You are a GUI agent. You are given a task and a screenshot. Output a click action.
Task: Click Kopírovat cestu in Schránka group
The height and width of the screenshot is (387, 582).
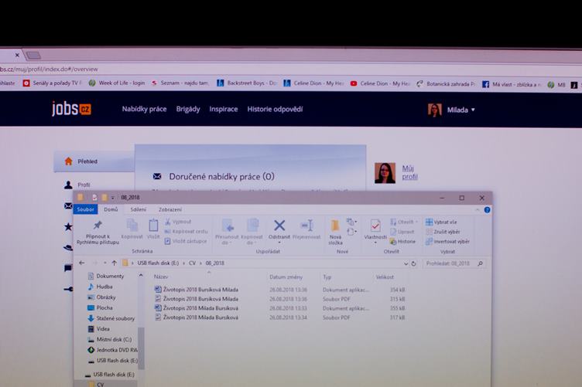coord(186,232)
